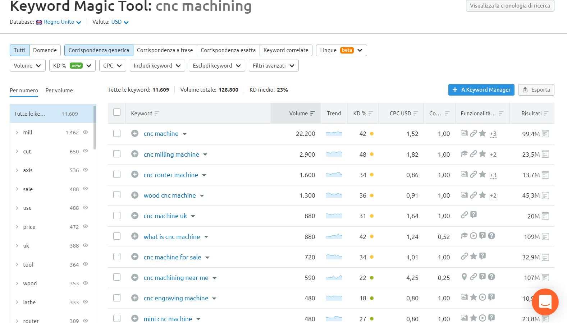Viewport: 567px width, 323px height.
Task: Add 'cnc router machine' via plus icon
Action: point(135,175)
